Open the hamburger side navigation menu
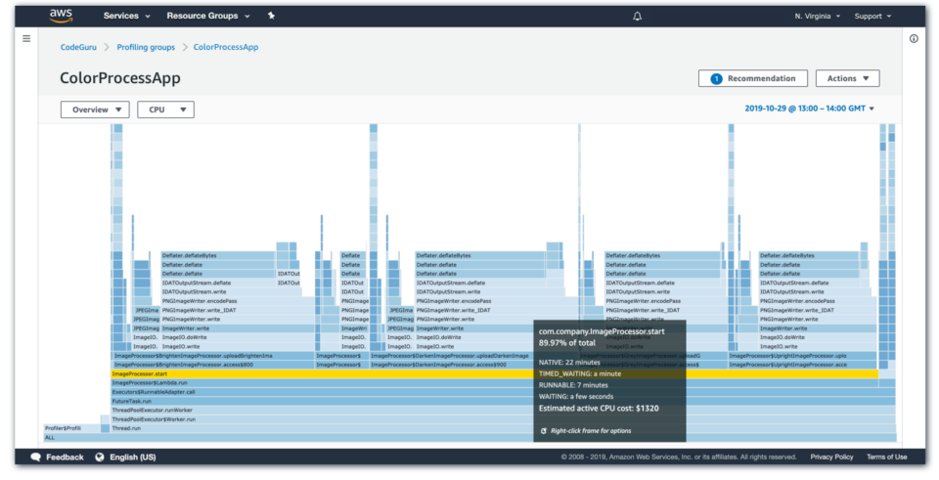This screenshot has width=939, height=480. pos(26,39)
